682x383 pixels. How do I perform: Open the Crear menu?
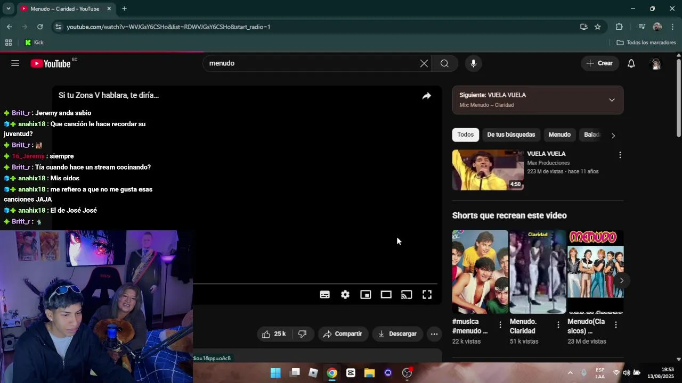(x=599, y=63)
